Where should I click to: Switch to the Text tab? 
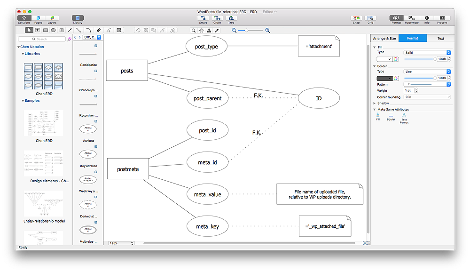pos(441,39)
